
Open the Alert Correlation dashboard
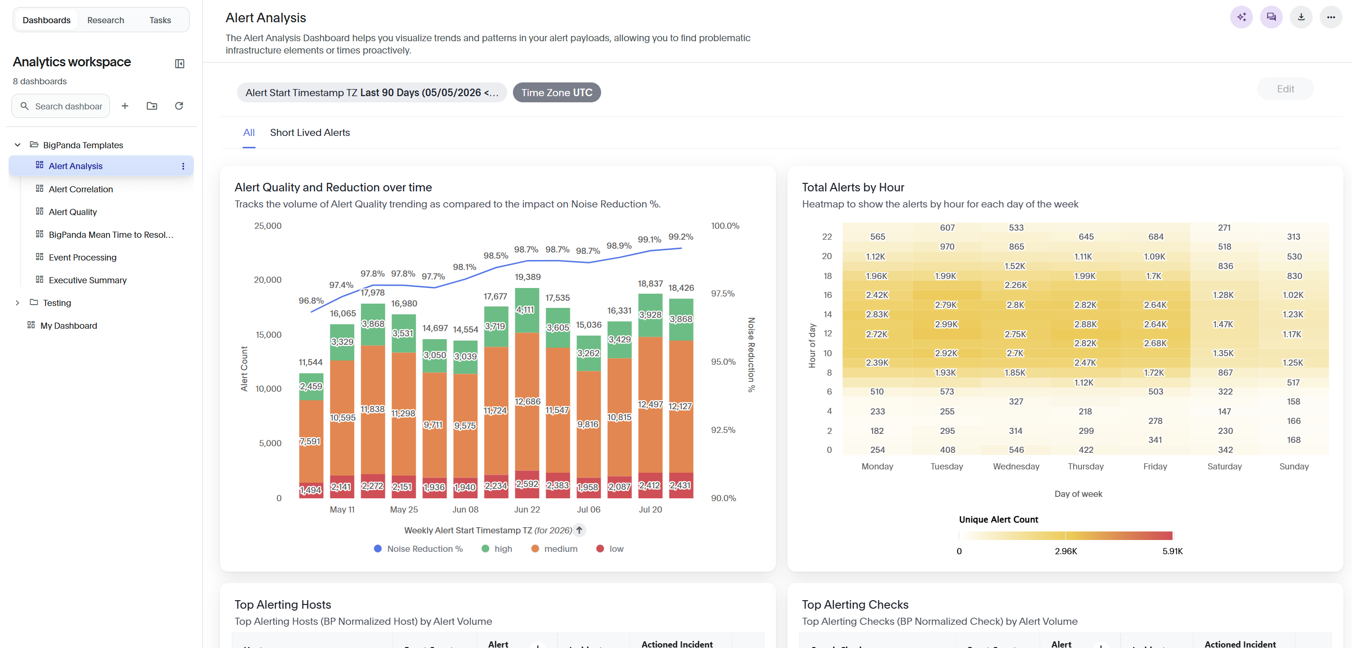80,189
